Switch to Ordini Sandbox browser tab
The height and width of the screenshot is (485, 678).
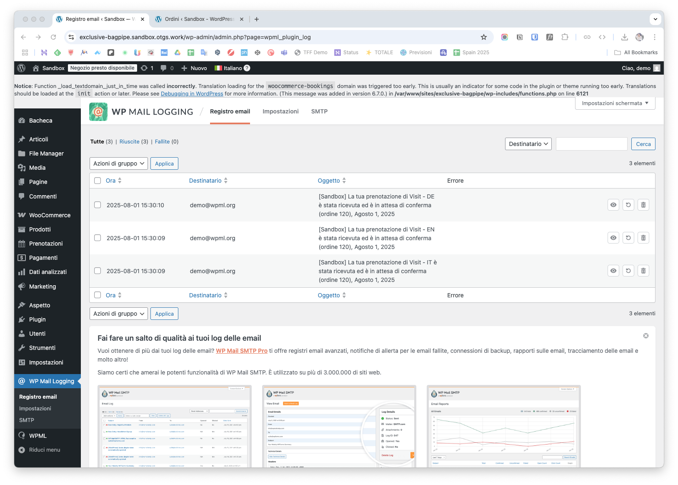click(x=199, y=19)
